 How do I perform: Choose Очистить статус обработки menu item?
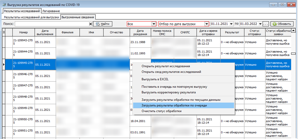coord(161,111)
